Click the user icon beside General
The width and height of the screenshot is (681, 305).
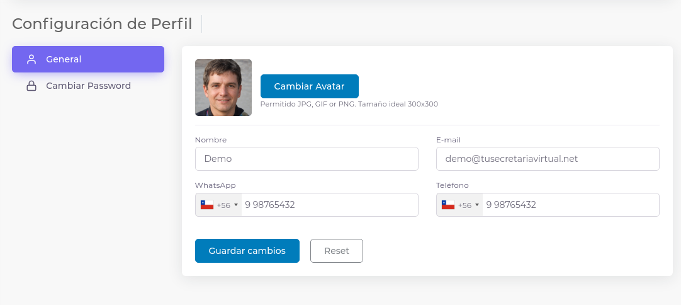pyautogui.click(x=31, y=59)
